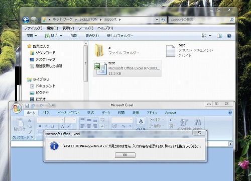The height and width of the screenshot is (181, 251).
Task: Click the Excel help icon on the ribbon
Action: pos(230,113)
